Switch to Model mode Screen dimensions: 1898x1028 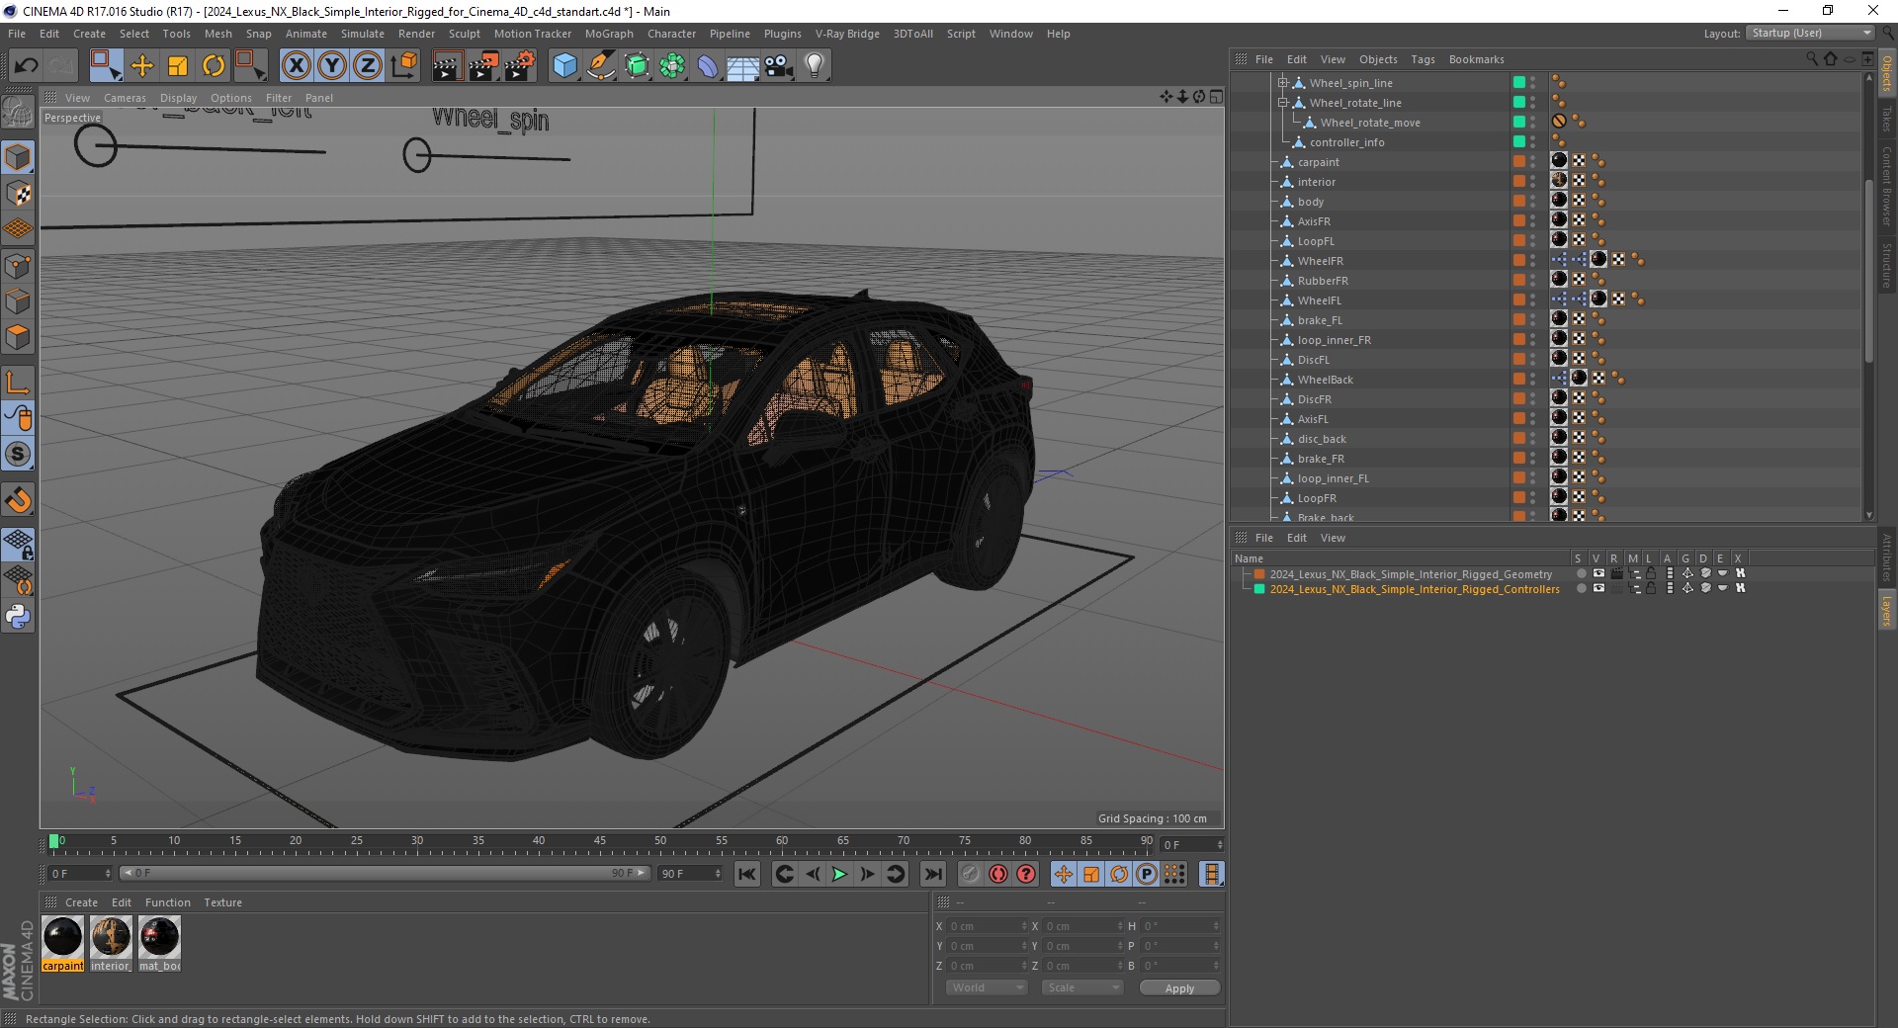[18, 157]
